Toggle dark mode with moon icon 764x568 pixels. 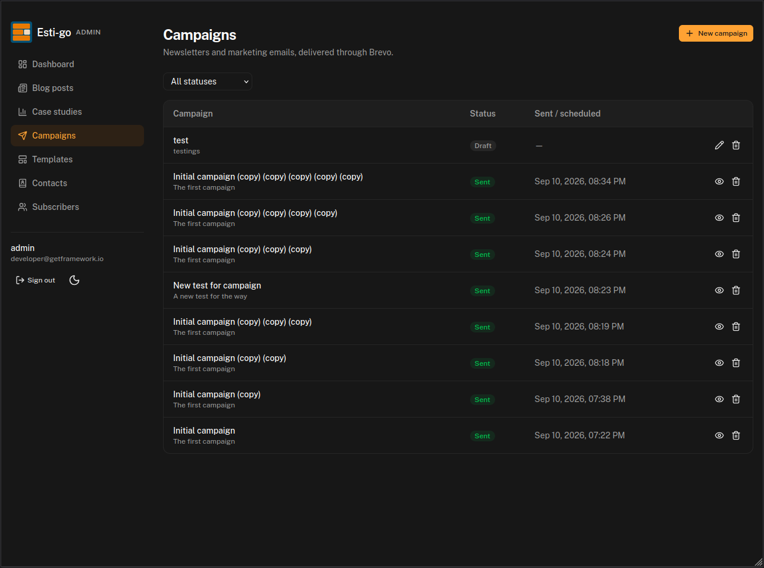(74, 280)
